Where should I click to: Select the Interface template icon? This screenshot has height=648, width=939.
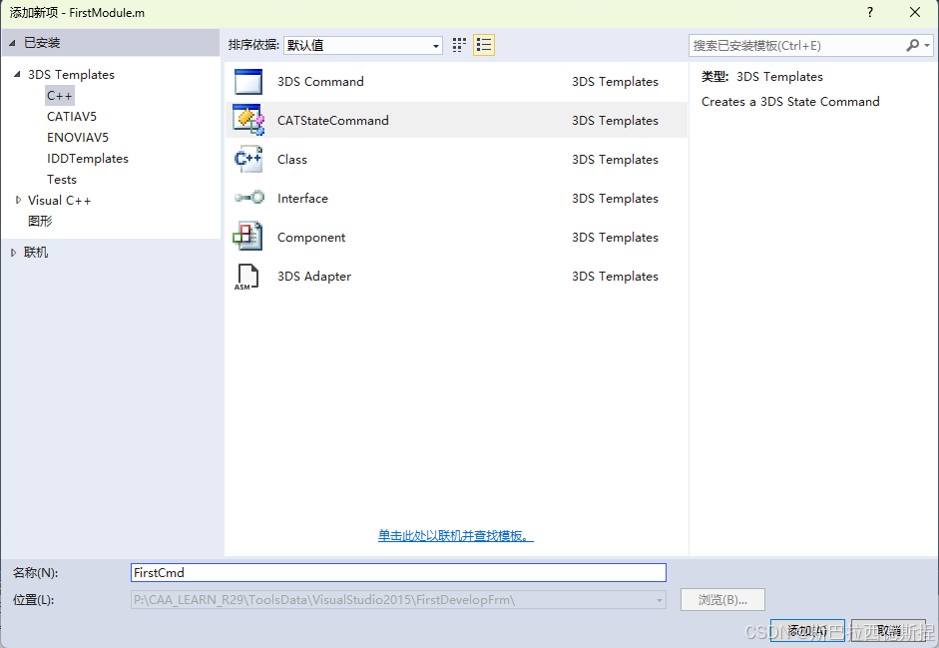(x=249, y=198)
